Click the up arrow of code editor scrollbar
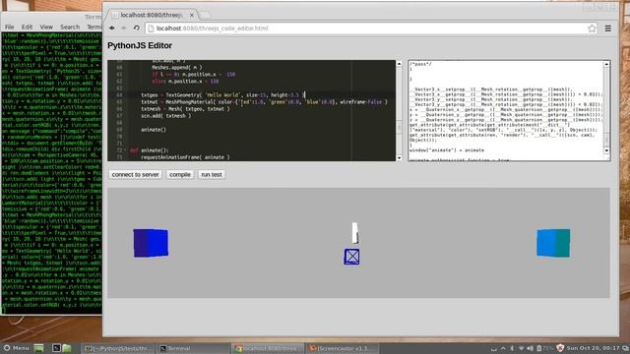 [399, 63]
